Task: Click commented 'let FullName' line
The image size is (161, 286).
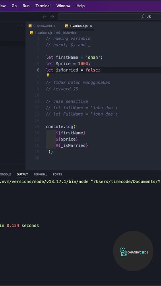Action: [81, 114]
